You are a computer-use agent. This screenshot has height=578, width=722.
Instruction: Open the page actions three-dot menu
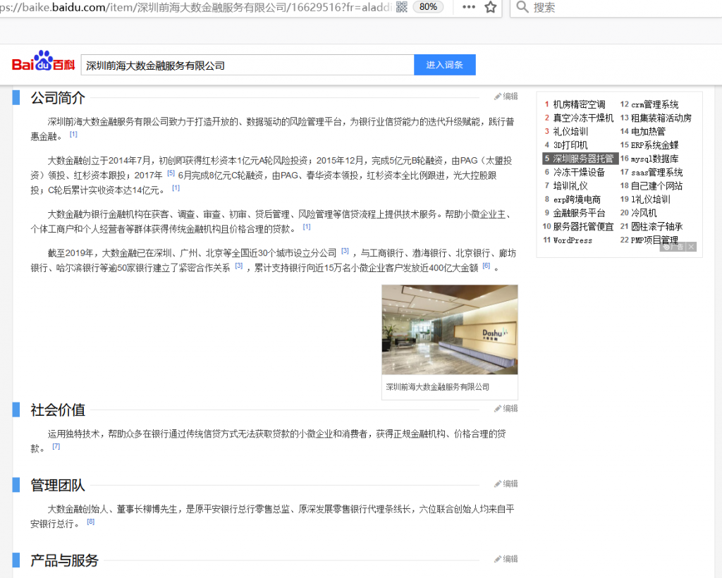(469, 7)
